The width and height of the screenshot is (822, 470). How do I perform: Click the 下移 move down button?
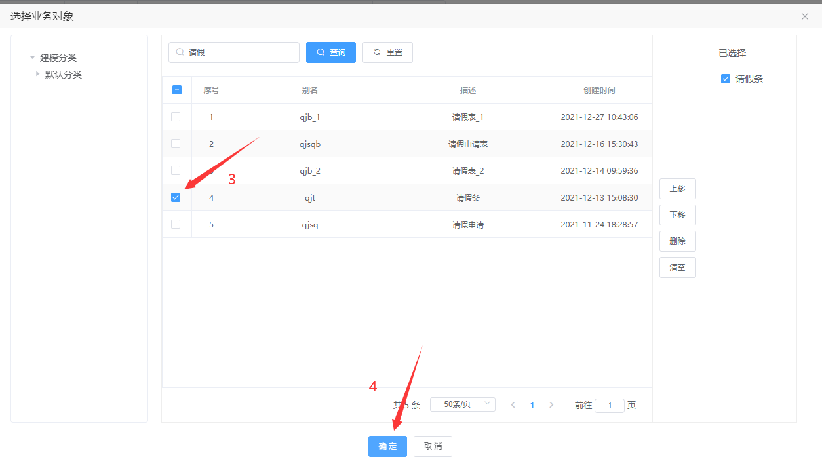click(x=677, y=215)
